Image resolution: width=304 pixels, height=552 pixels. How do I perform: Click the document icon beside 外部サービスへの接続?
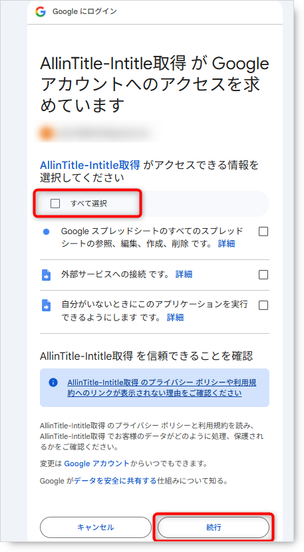[46, 275]
